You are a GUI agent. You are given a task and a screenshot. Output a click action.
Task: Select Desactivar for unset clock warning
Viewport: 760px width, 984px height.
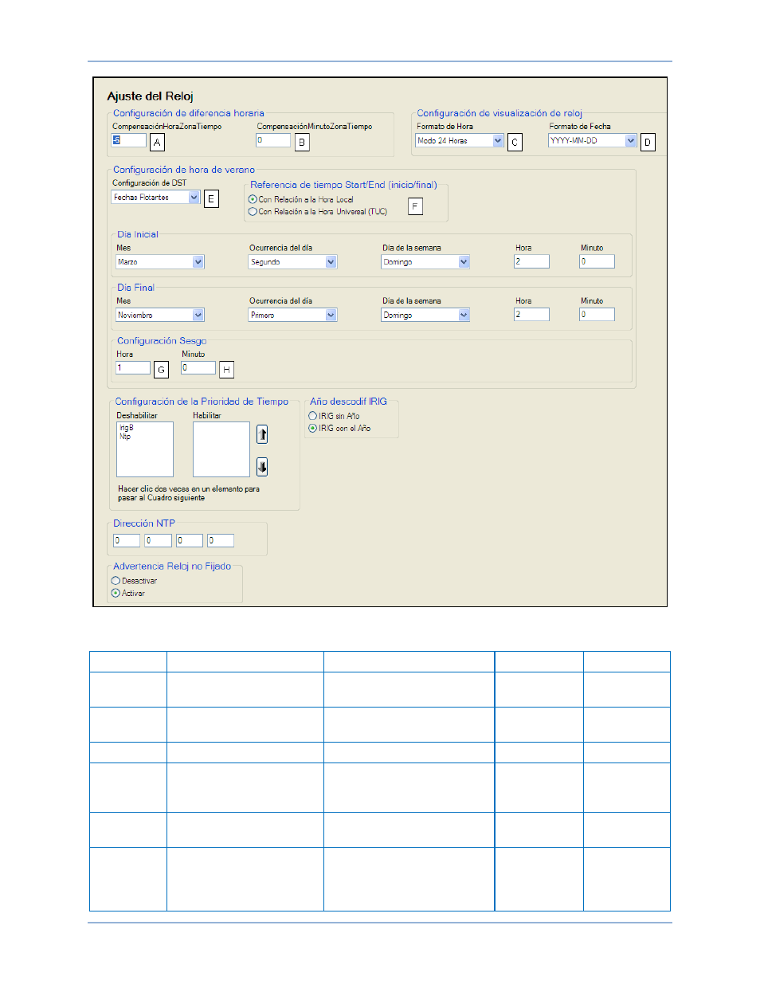click(135, 581)
